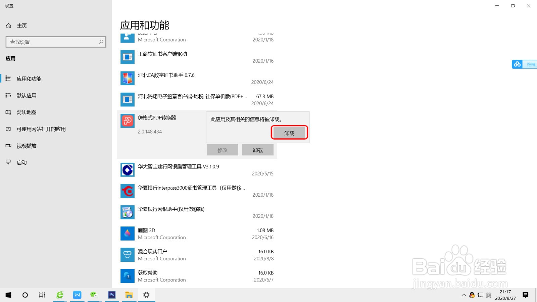
Task: Select the 工商软证书客户端驱动 list entry
Action: coord(197,57)
